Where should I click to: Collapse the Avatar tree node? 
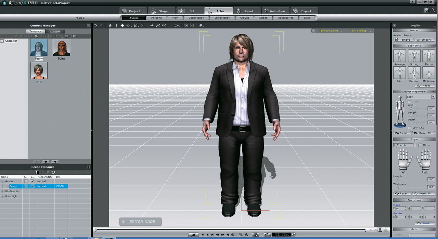pos(3,181)
